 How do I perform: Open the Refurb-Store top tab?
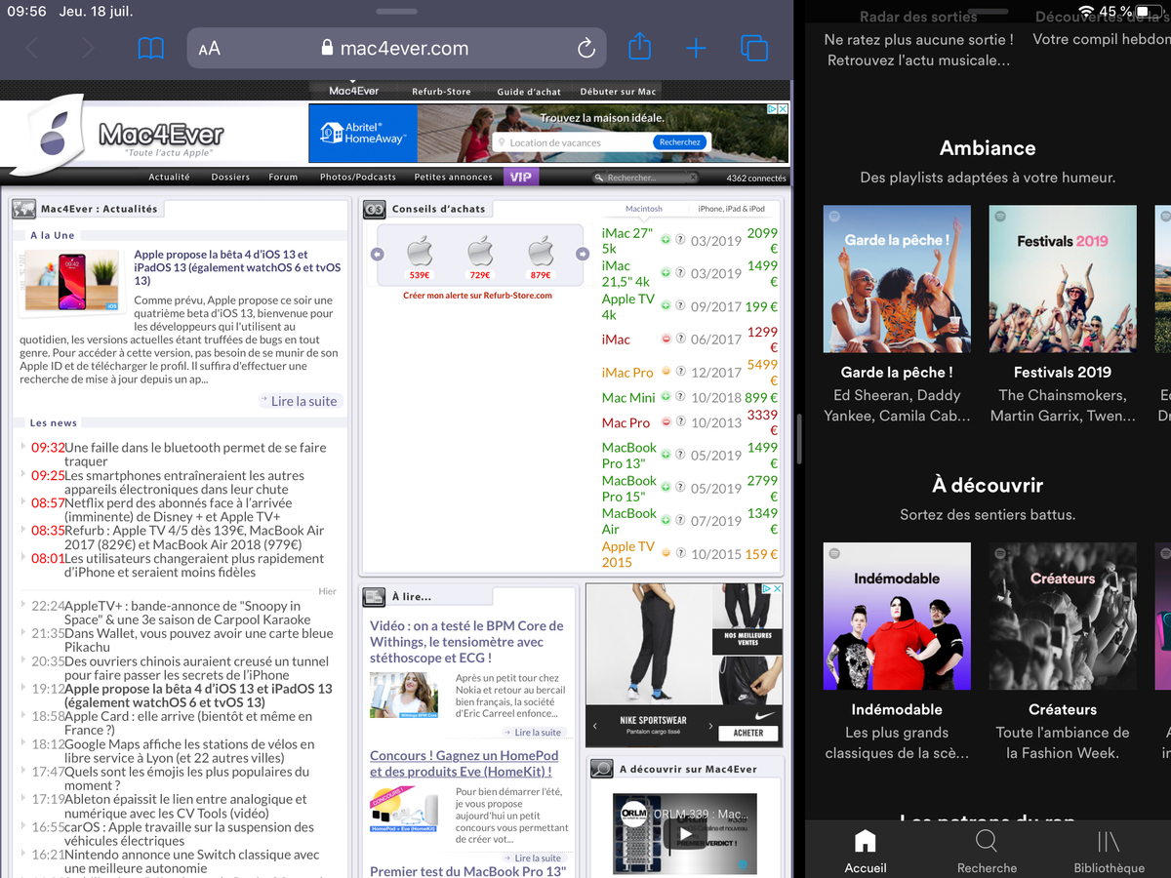coord(441,92)
